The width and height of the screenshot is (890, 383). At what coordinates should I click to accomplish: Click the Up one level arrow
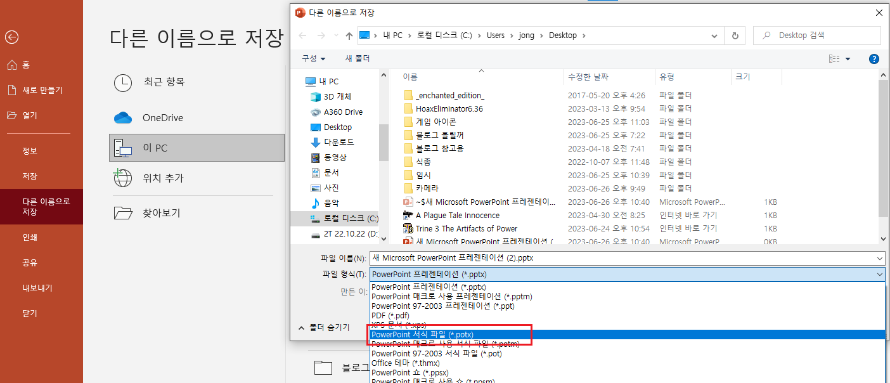[349, 36]
